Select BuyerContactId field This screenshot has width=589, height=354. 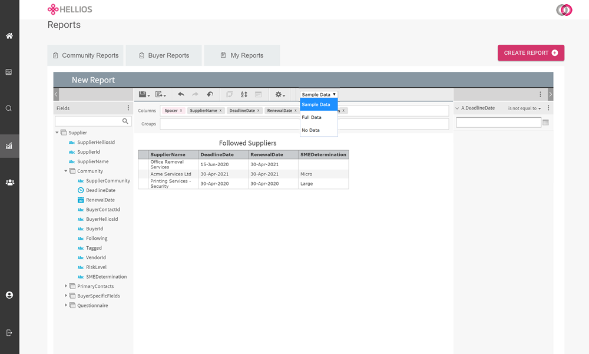103,209
